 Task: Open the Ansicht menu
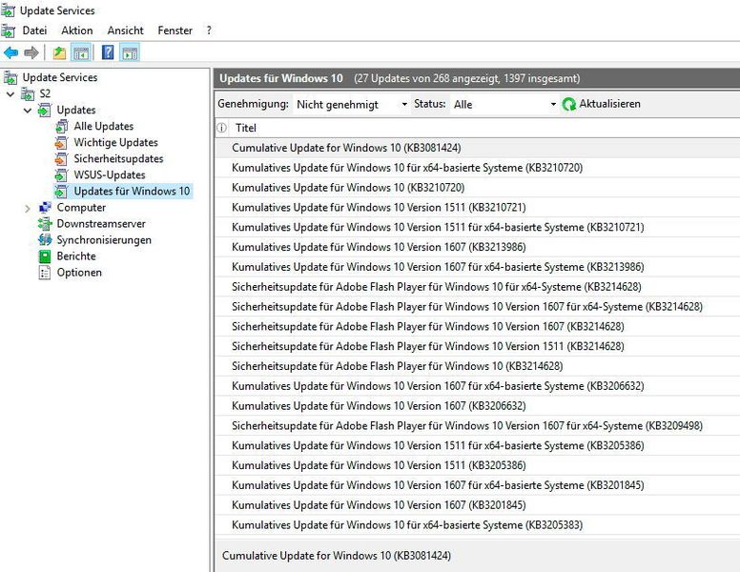coord(125,31)
